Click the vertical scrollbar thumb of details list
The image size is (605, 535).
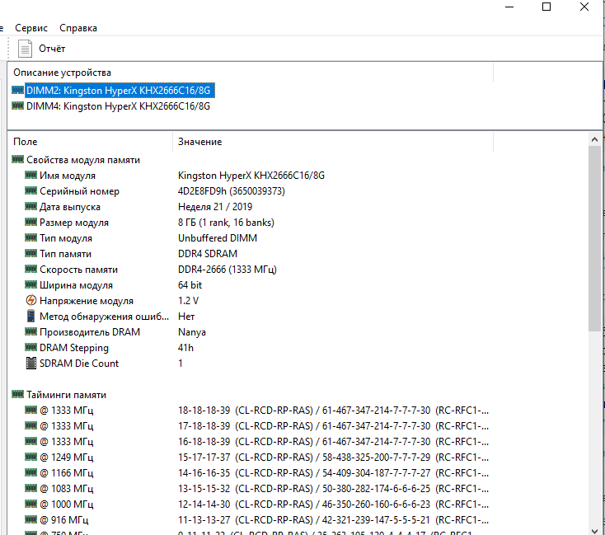(x=594, y=238)
